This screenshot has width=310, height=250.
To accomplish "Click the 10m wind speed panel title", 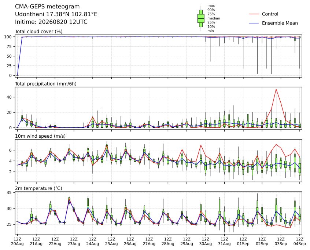I will [x=40, y=136].
